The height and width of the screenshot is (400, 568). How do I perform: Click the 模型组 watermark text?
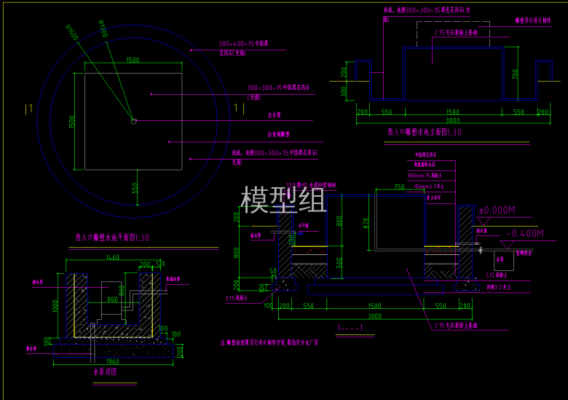click(x=283, y=200)
